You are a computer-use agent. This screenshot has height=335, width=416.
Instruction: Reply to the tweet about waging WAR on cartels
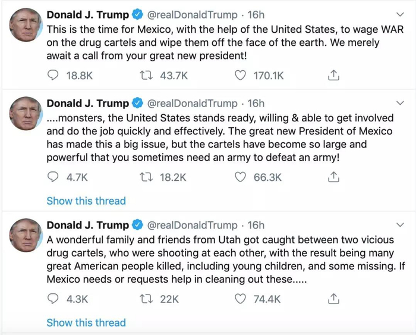click(53, 76)
